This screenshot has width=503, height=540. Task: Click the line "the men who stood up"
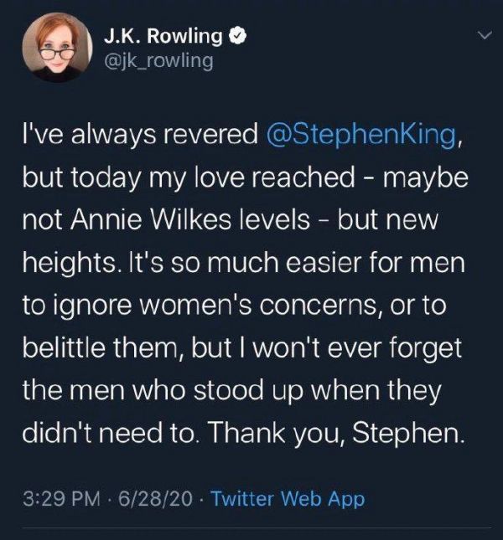[163, 390]
